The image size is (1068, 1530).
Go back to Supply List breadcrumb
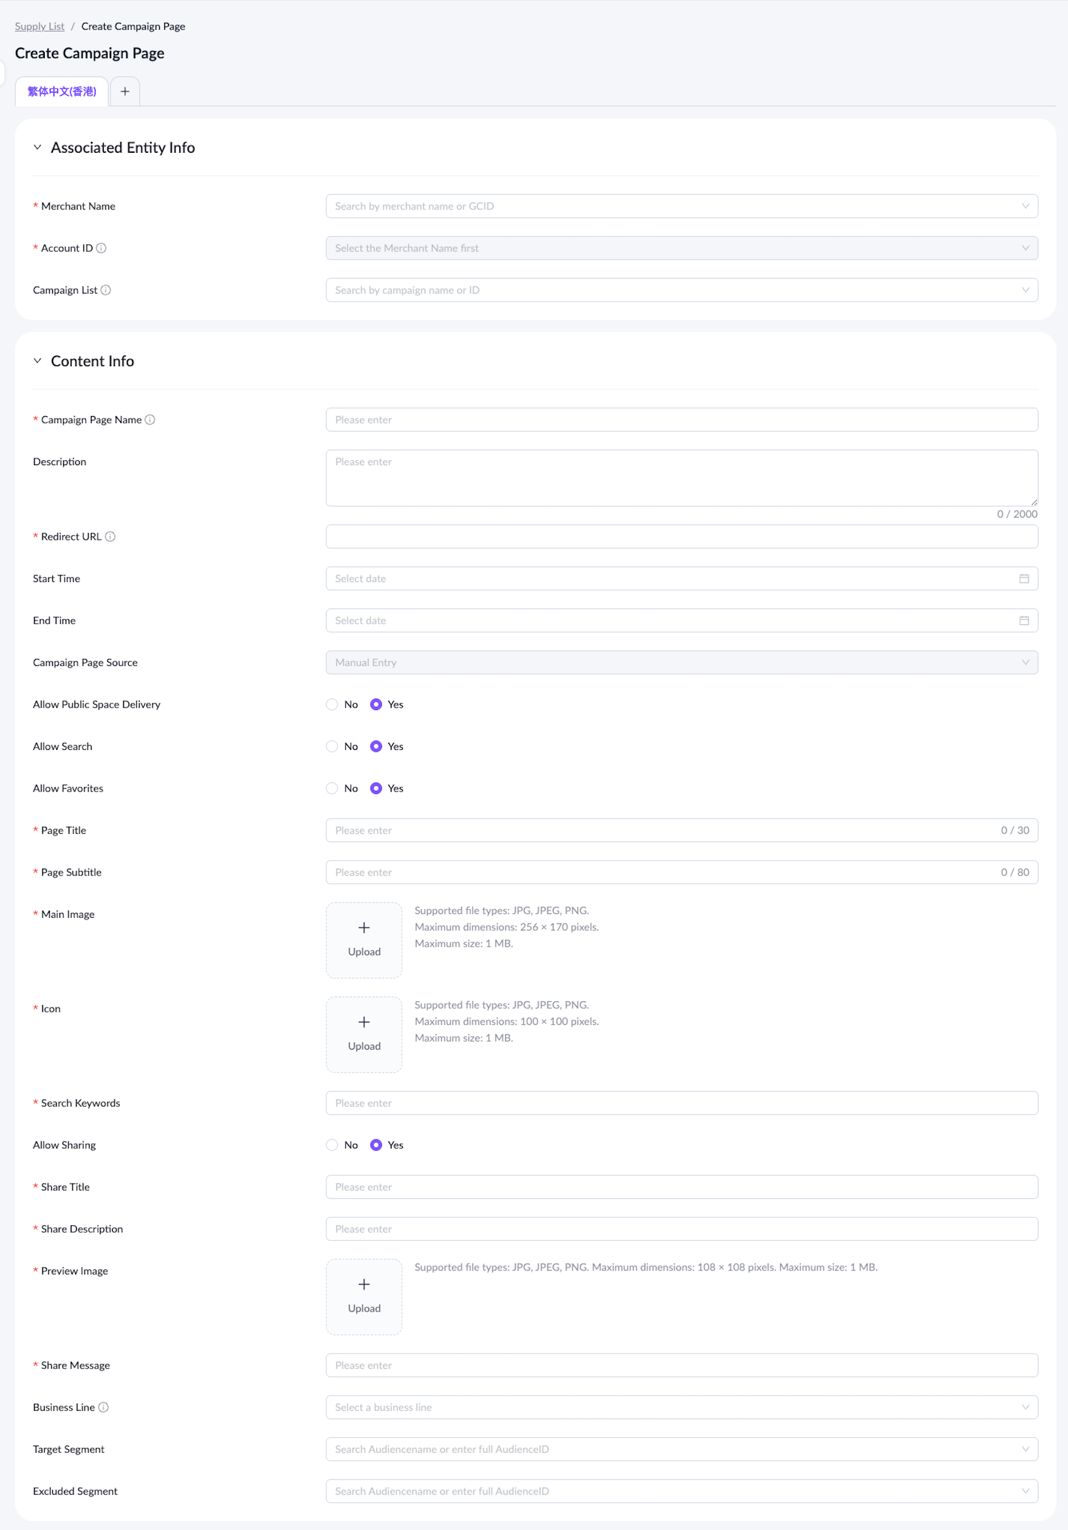point(40,27)
